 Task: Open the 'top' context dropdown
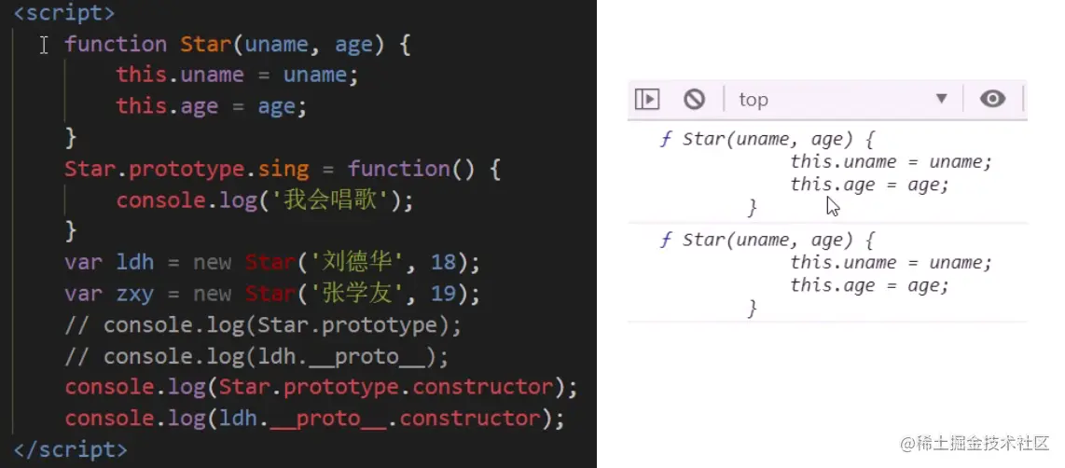pyautogui.click(x=843, y=99)
